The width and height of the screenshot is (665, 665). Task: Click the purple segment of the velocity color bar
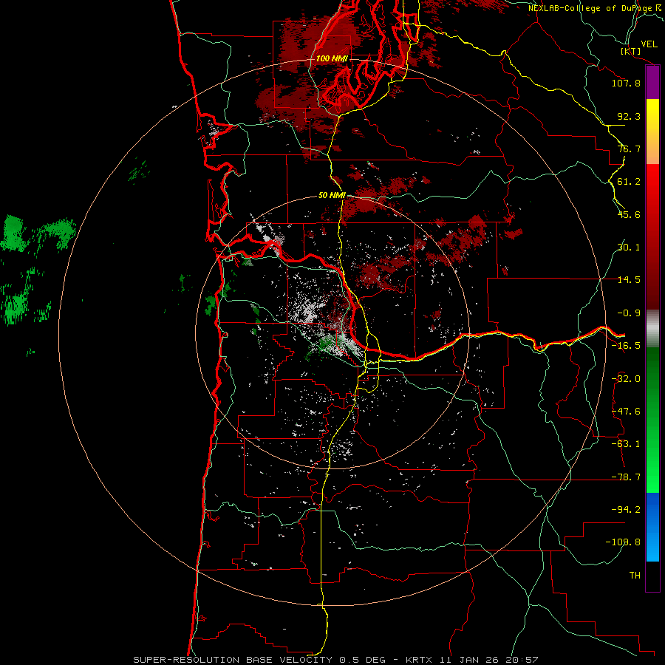pyautogui.click(x=652, y=82)
